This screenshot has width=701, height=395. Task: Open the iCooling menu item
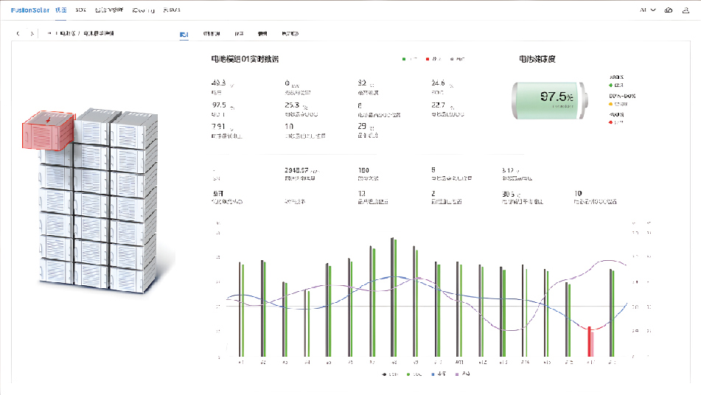(x=143, y=10)
